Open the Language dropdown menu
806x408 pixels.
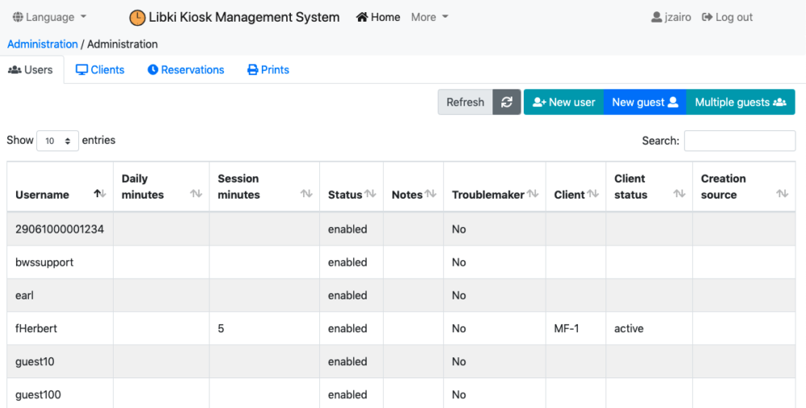click(50, 17)
